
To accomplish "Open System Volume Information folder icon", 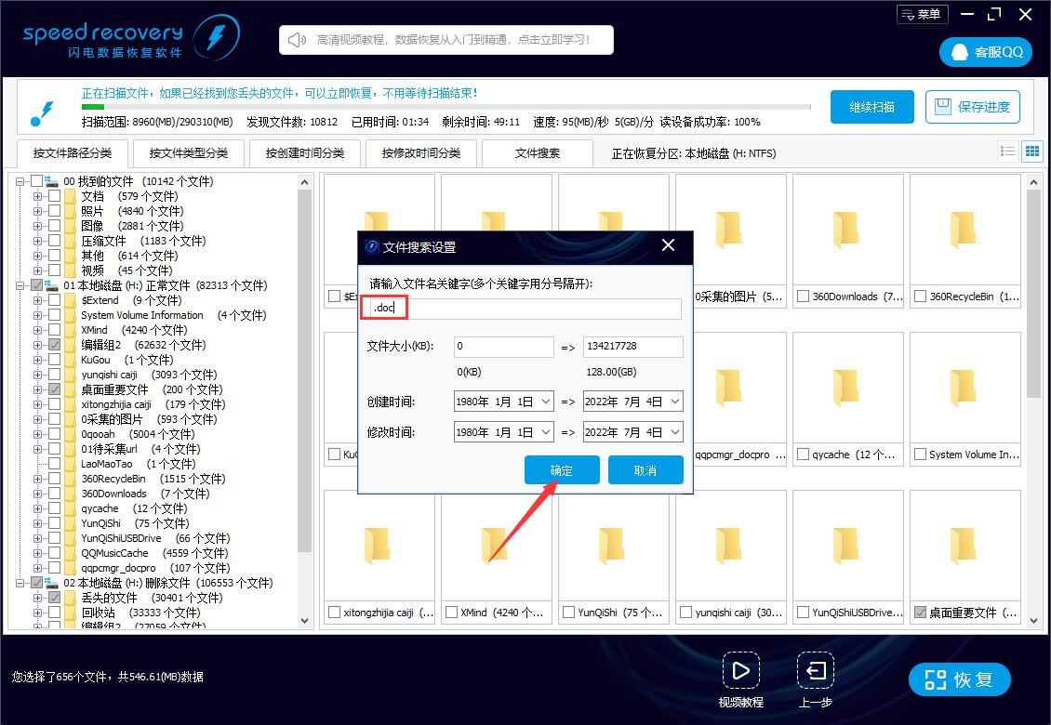I will point(965,388).
